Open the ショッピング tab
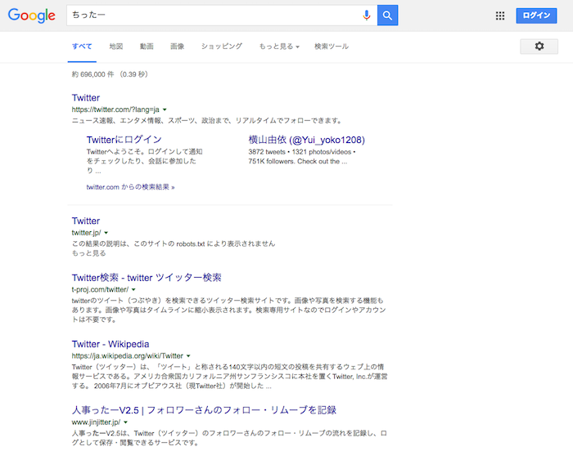This screenshot has width=573, height=460. coord(221,47)
